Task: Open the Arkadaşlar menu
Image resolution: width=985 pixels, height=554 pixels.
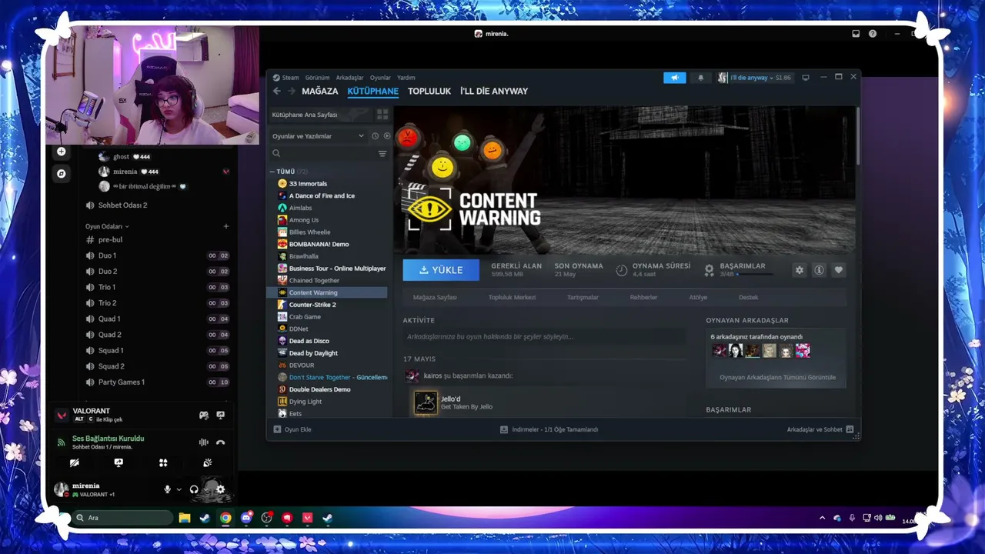Action: point(349,78)
